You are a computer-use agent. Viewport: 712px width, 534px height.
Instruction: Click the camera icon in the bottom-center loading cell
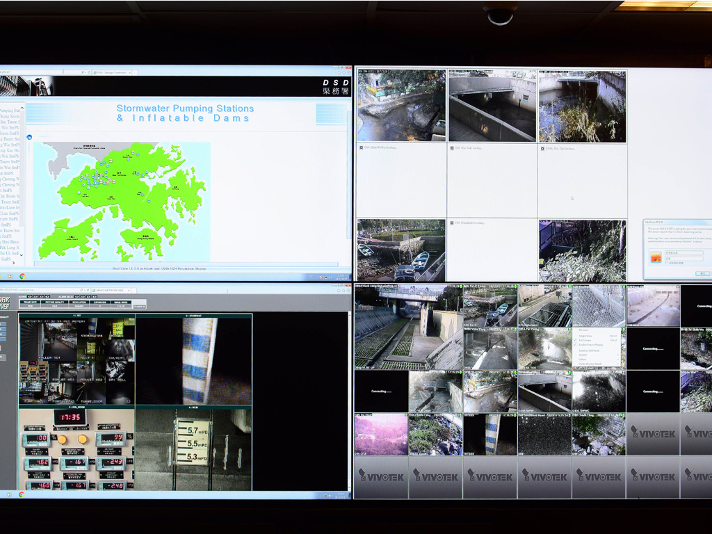pyautogui.click(x=452, y=223)
